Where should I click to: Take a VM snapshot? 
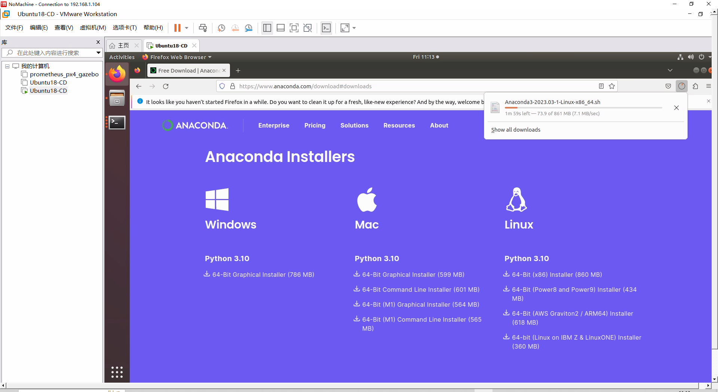pyautogui.click(x=221, y=28)
